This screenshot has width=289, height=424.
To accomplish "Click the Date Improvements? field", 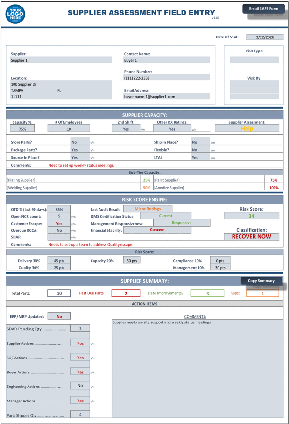I will point(207,293).
